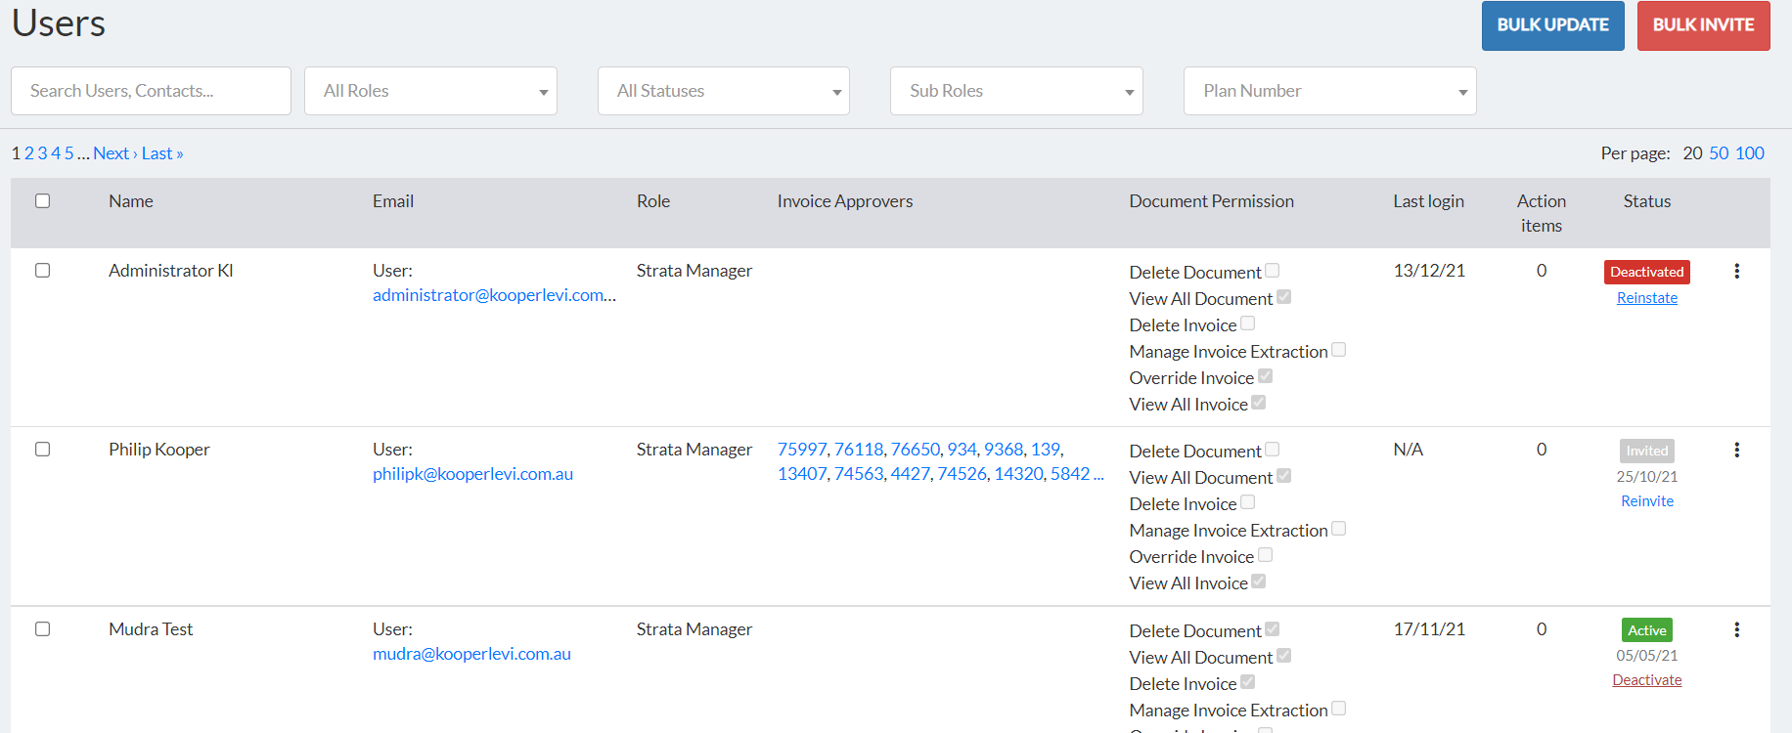Open the Plan Number dropdown
The width and height of the screenshot is (1792, 733).
(1329, 91)
